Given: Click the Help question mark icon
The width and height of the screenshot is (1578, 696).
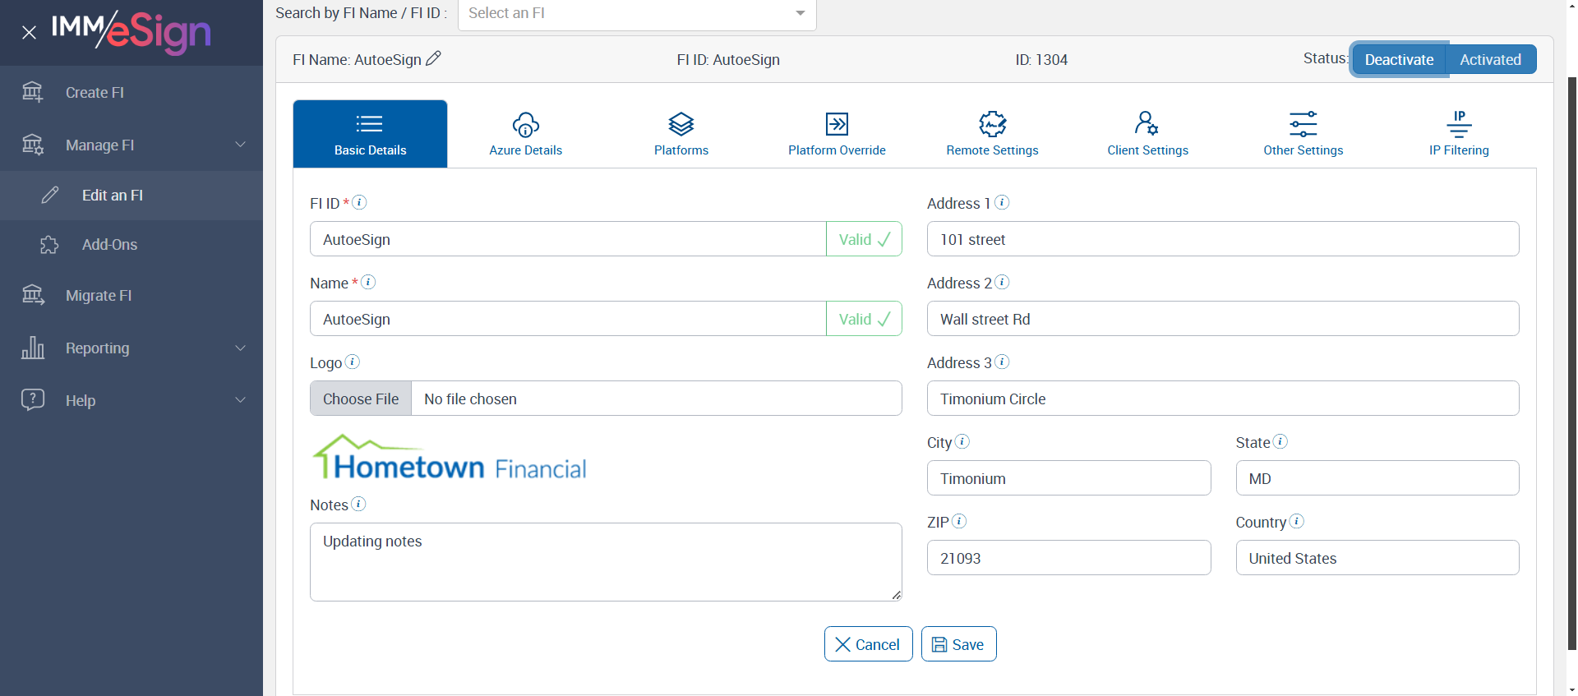Looking at the screenshot, I should coord(33,399).
